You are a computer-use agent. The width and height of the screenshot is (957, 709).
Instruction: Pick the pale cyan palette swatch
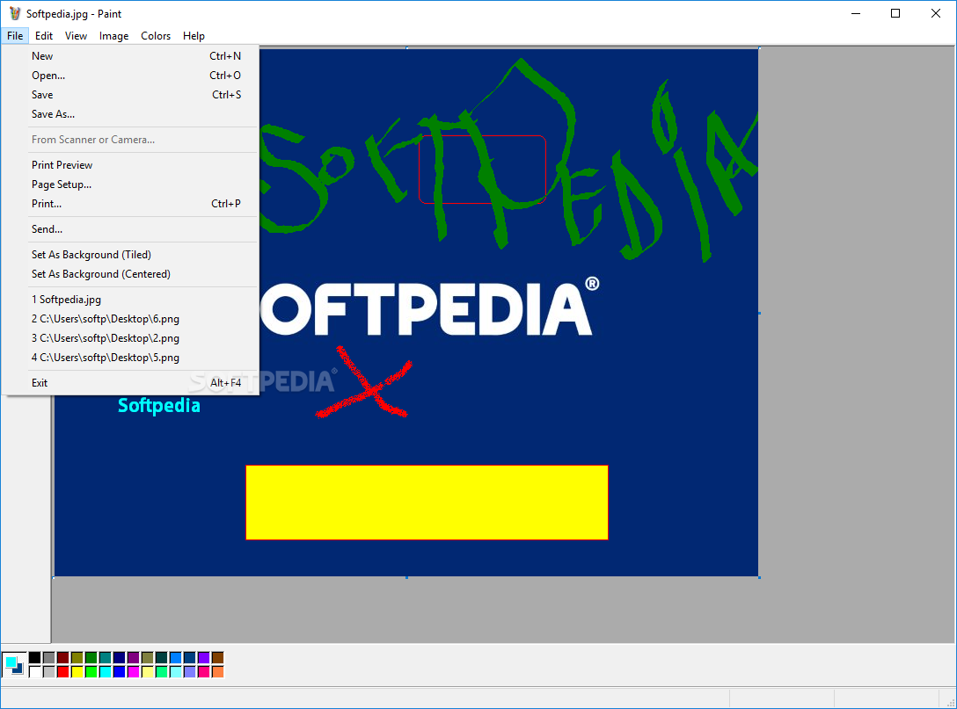(x=175, y=672)
